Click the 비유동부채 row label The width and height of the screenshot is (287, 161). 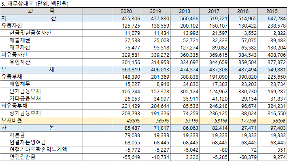14,106
